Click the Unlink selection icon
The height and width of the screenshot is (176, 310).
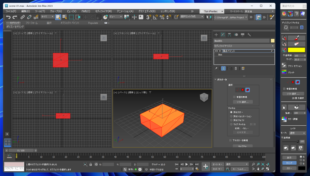tap(29, 17)
